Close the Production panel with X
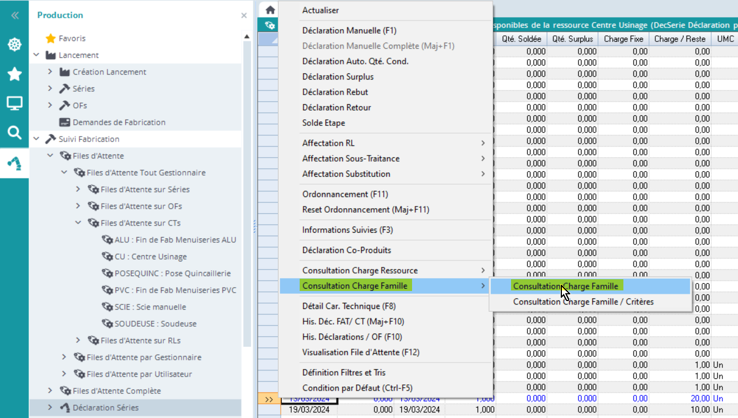 point(244,16)
